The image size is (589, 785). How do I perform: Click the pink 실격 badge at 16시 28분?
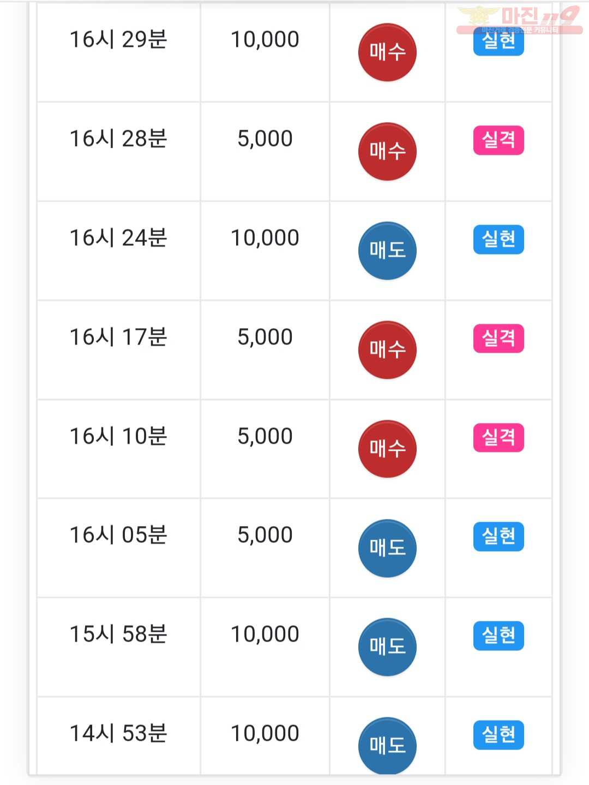[498, 140]
